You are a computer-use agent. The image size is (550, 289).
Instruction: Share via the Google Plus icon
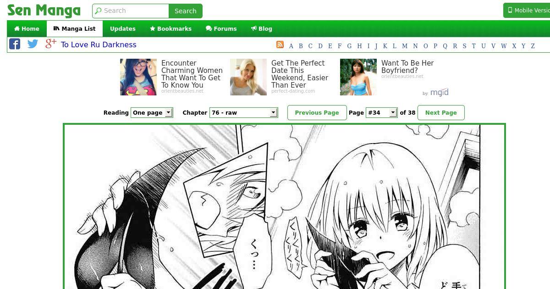pyautogui.click(x=50, y=44)
